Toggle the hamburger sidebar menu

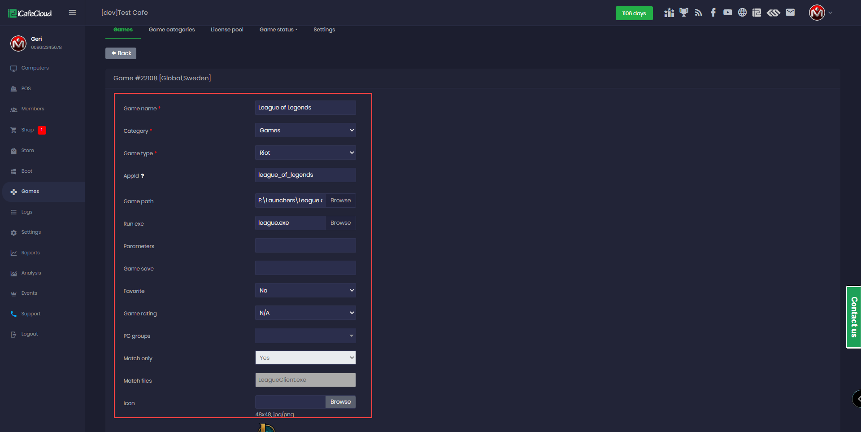coord(72,13)
